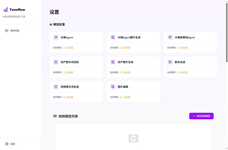Click the 分镜Agent图片生成 image icon
Image resolution: width=228 pixels, height=150 pixels.
(113, 37)
